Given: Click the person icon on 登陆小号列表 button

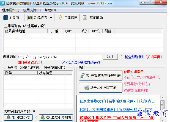Looking at the screenshot, I should coord(43,117).
